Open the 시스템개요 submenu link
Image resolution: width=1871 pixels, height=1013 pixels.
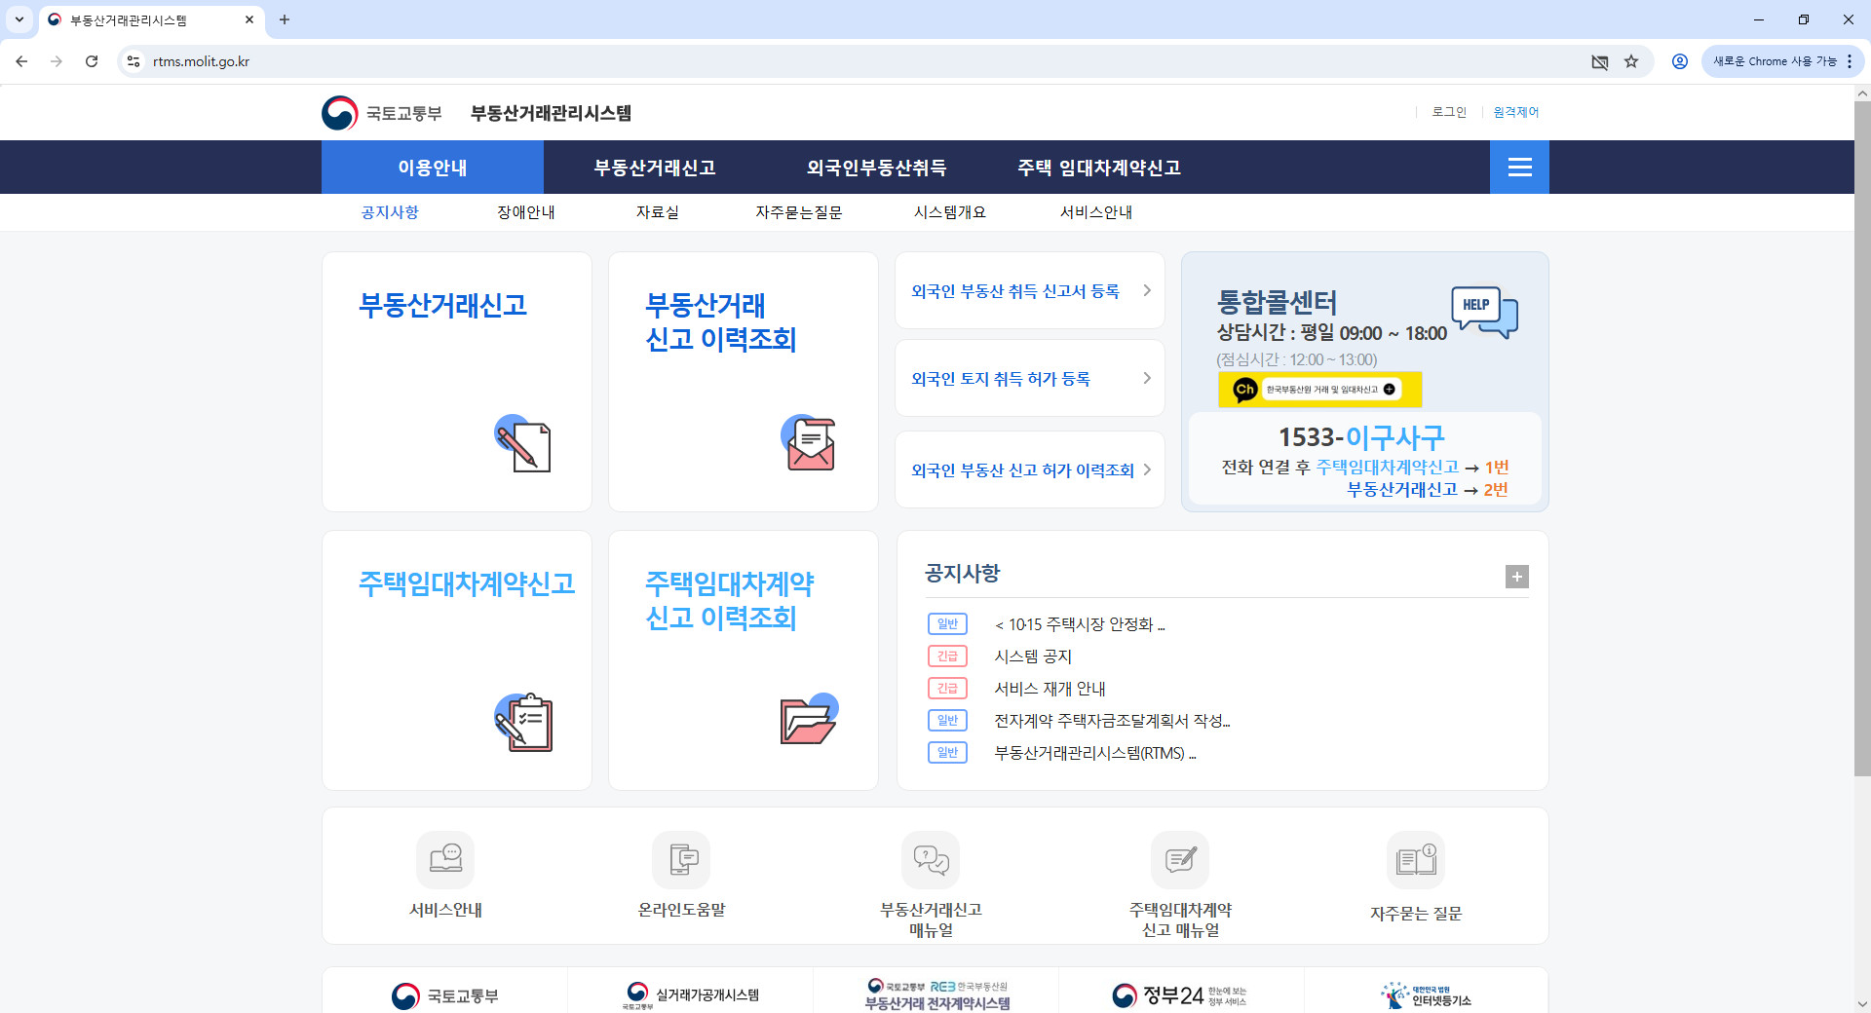point(950,212)
